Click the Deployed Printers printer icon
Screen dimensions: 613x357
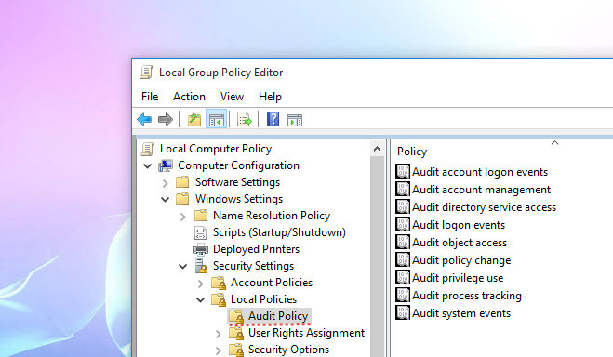click(201, 249)
